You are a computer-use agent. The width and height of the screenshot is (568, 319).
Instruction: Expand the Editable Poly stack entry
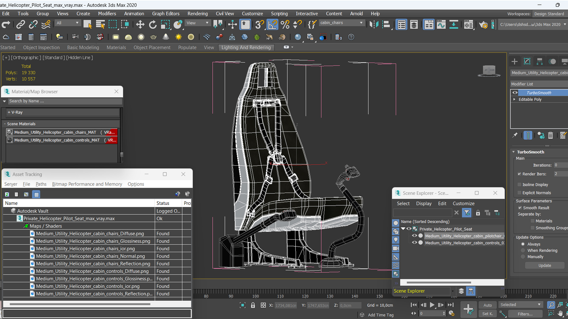[x=514, y=99]
